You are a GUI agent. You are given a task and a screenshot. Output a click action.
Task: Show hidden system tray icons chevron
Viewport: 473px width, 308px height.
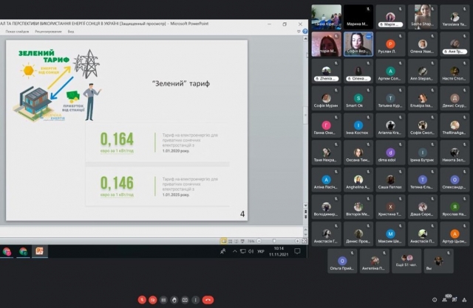pos(235,251)
